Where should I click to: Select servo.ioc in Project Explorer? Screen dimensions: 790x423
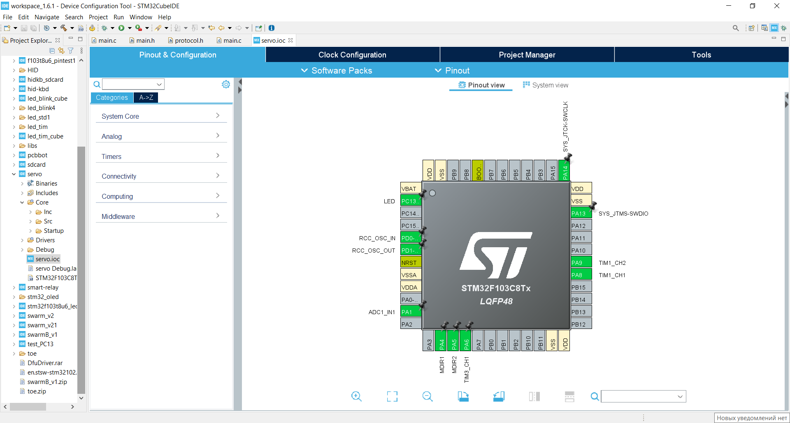pyautogui.click(x=44, y=259)
